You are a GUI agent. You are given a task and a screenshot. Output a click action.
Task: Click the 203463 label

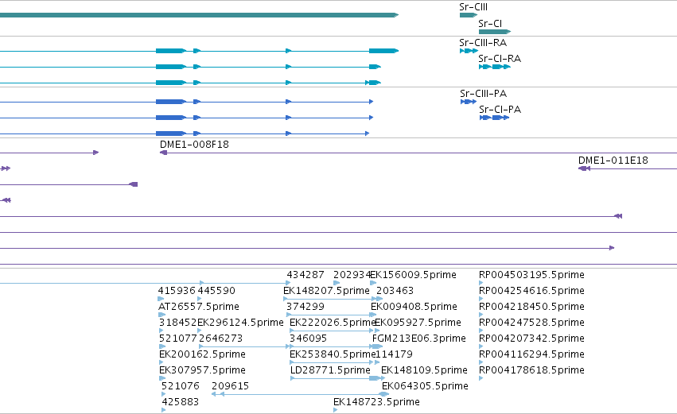coord(395,291)
